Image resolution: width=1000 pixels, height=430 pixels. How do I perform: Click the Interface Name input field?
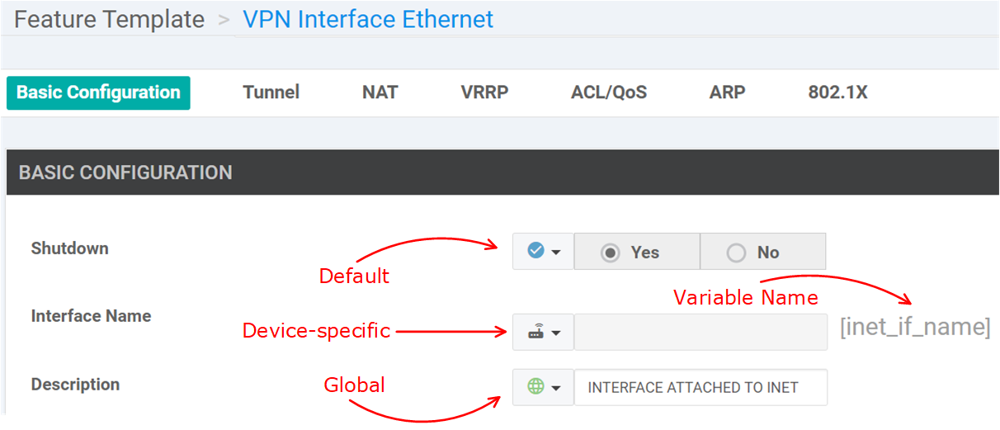[700, 332]
